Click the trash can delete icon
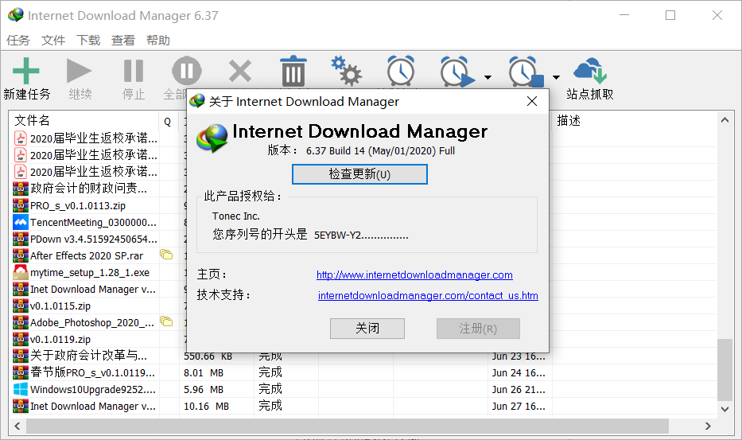The height and width of the screenshot is (440, 742). [293, 72]
